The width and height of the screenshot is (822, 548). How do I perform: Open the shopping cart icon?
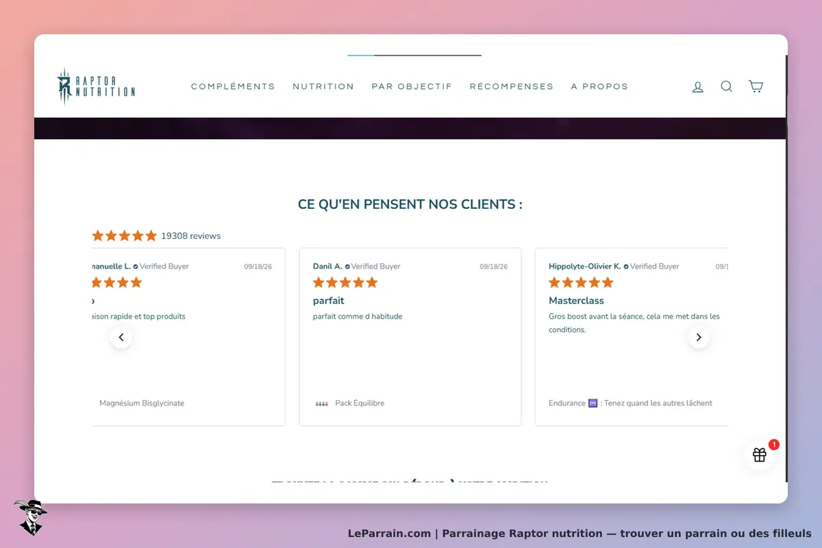point(756,86)
